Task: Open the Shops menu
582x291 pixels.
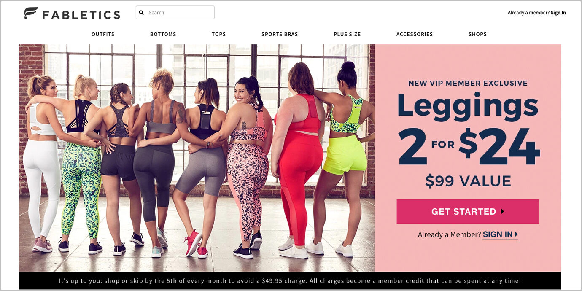Action: [477, 34]
